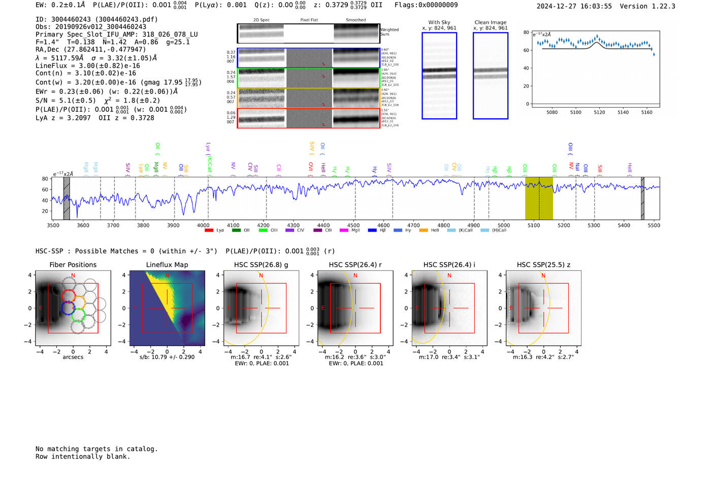The width and height of the screenshot is (711, 484).
Task: Click the yellow highlighted band in full spectrum
Action: tap(539, 198)
